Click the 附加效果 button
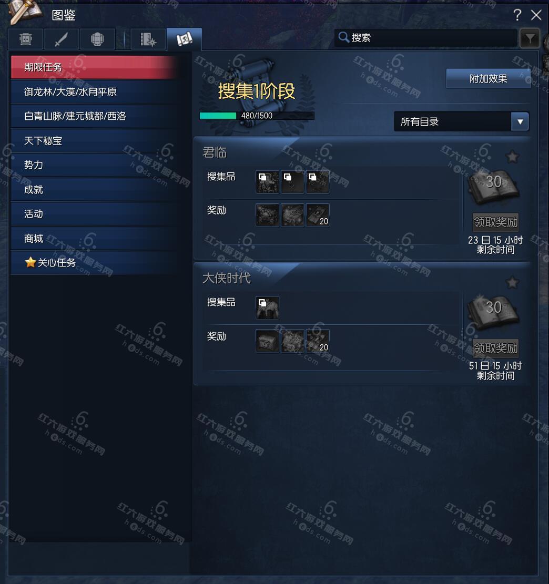Screen dimensions: 549x584 click(488, 79)
